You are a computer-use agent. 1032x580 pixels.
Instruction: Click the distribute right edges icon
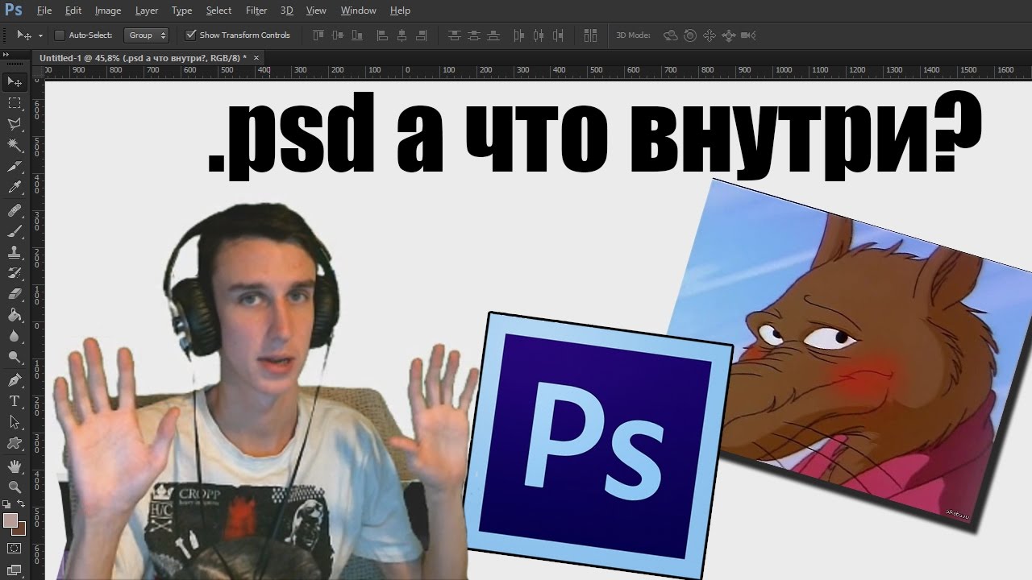[x=557, y=35]
